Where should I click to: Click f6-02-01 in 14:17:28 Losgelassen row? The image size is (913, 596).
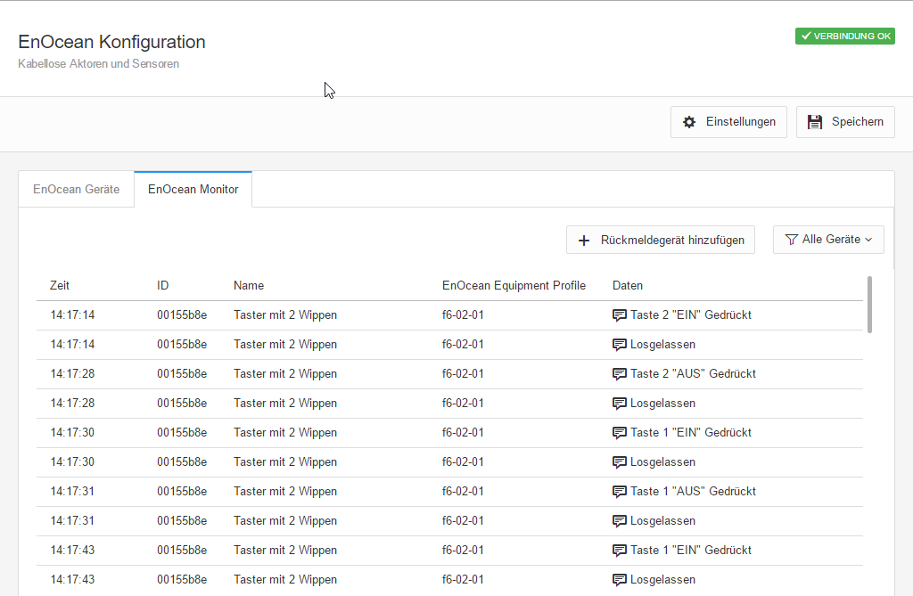pos(463,404)
